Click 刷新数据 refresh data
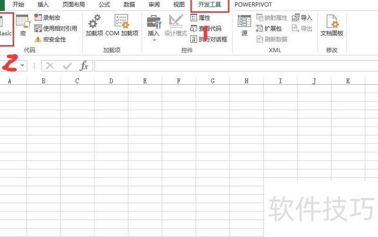 click(x=272, y=39)
